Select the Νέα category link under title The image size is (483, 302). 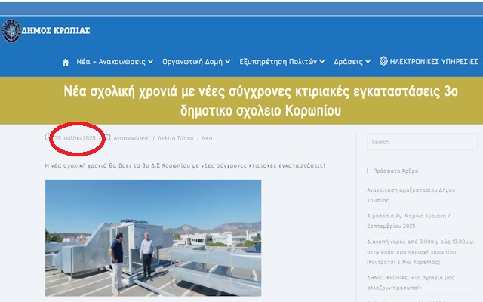(x=207, y=139)
